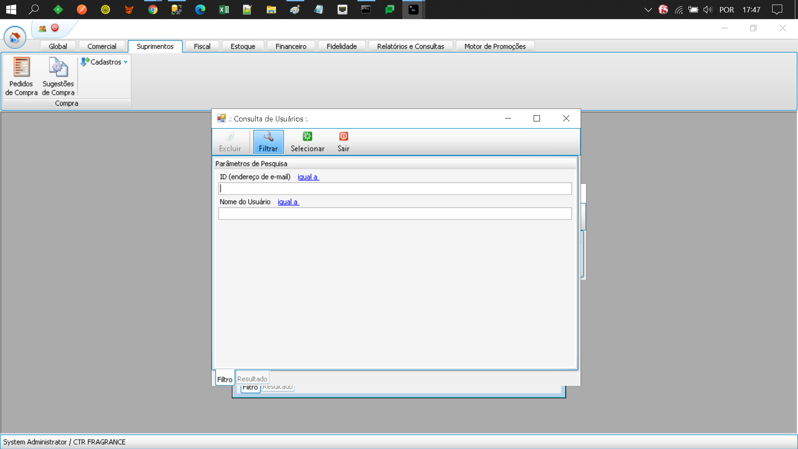The height and width of the screenshot is (449, 798).
Task: Click the users icon in quick toolbar
Action: [x=42, y=28]
